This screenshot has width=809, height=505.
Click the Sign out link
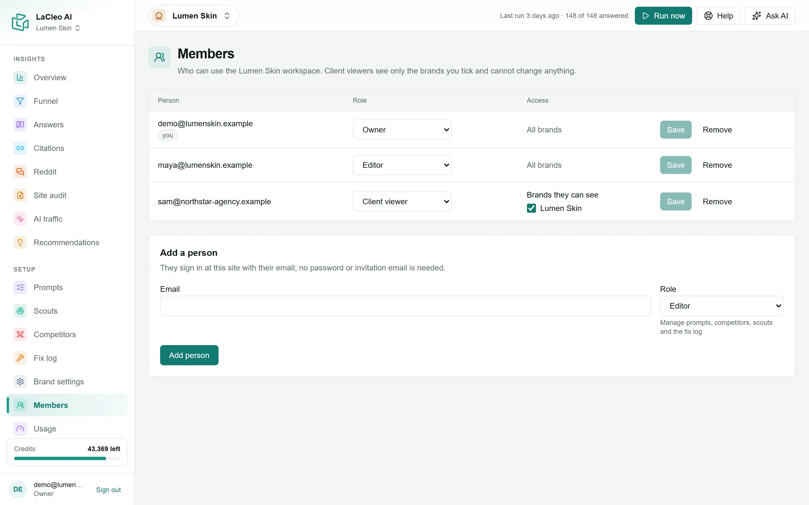point(108,490)
